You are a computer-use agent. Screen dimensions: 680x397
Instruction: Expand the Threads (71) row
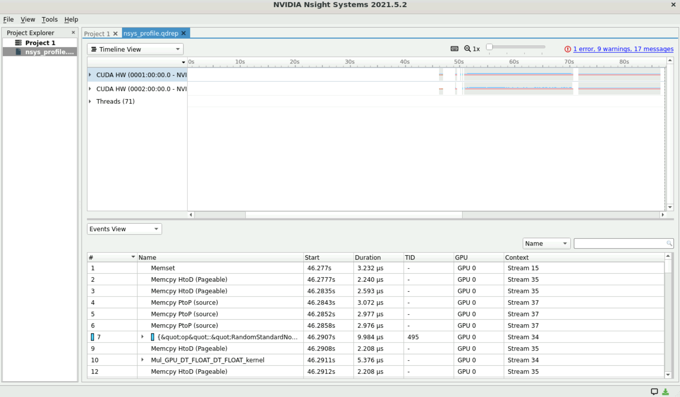[90, 101]
